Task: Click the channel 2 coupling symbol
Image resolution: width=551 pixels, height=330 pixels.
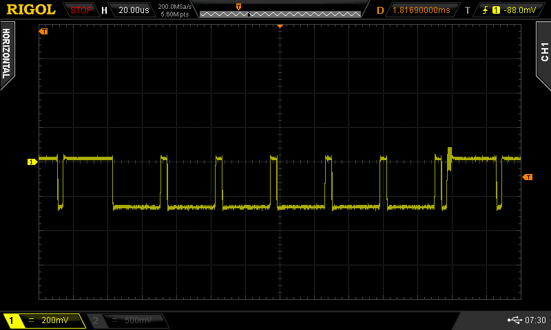Action: [114, 320]
